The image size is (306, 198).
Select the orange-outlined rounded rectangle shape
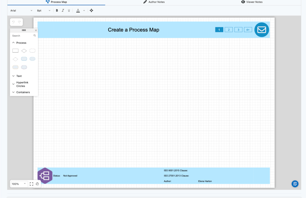click(16, 67)
